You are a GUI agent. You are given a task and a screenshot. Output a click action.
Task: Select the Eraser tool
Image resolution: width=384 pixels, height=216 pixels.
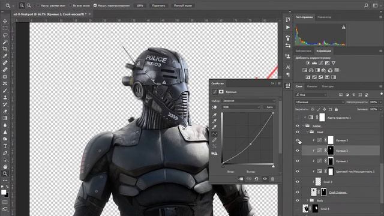click(5, 111)
